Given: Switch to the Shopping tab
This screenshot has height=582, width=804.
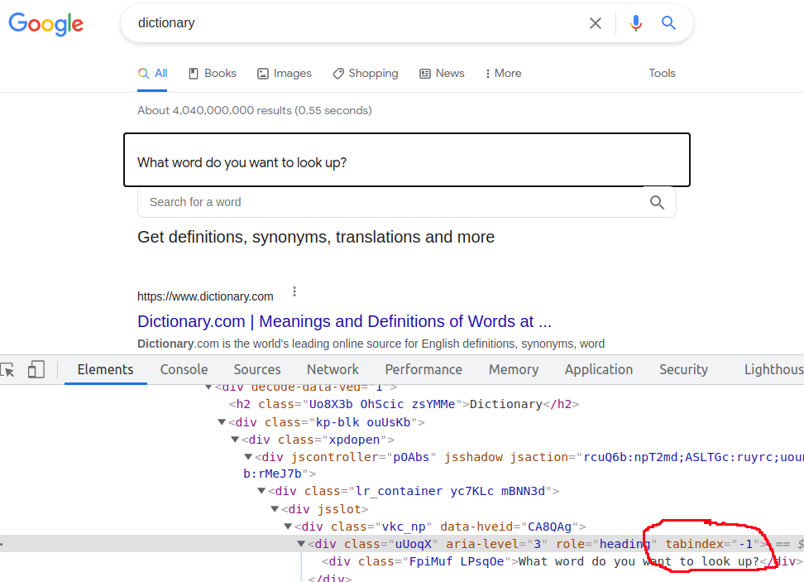Looking at the screenshot, I should tap(365, 74).
